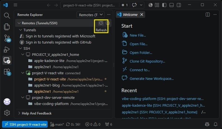The image size is (222, 129).
Task: Click Generate New Workspace... link
Action: coord(152,78)
